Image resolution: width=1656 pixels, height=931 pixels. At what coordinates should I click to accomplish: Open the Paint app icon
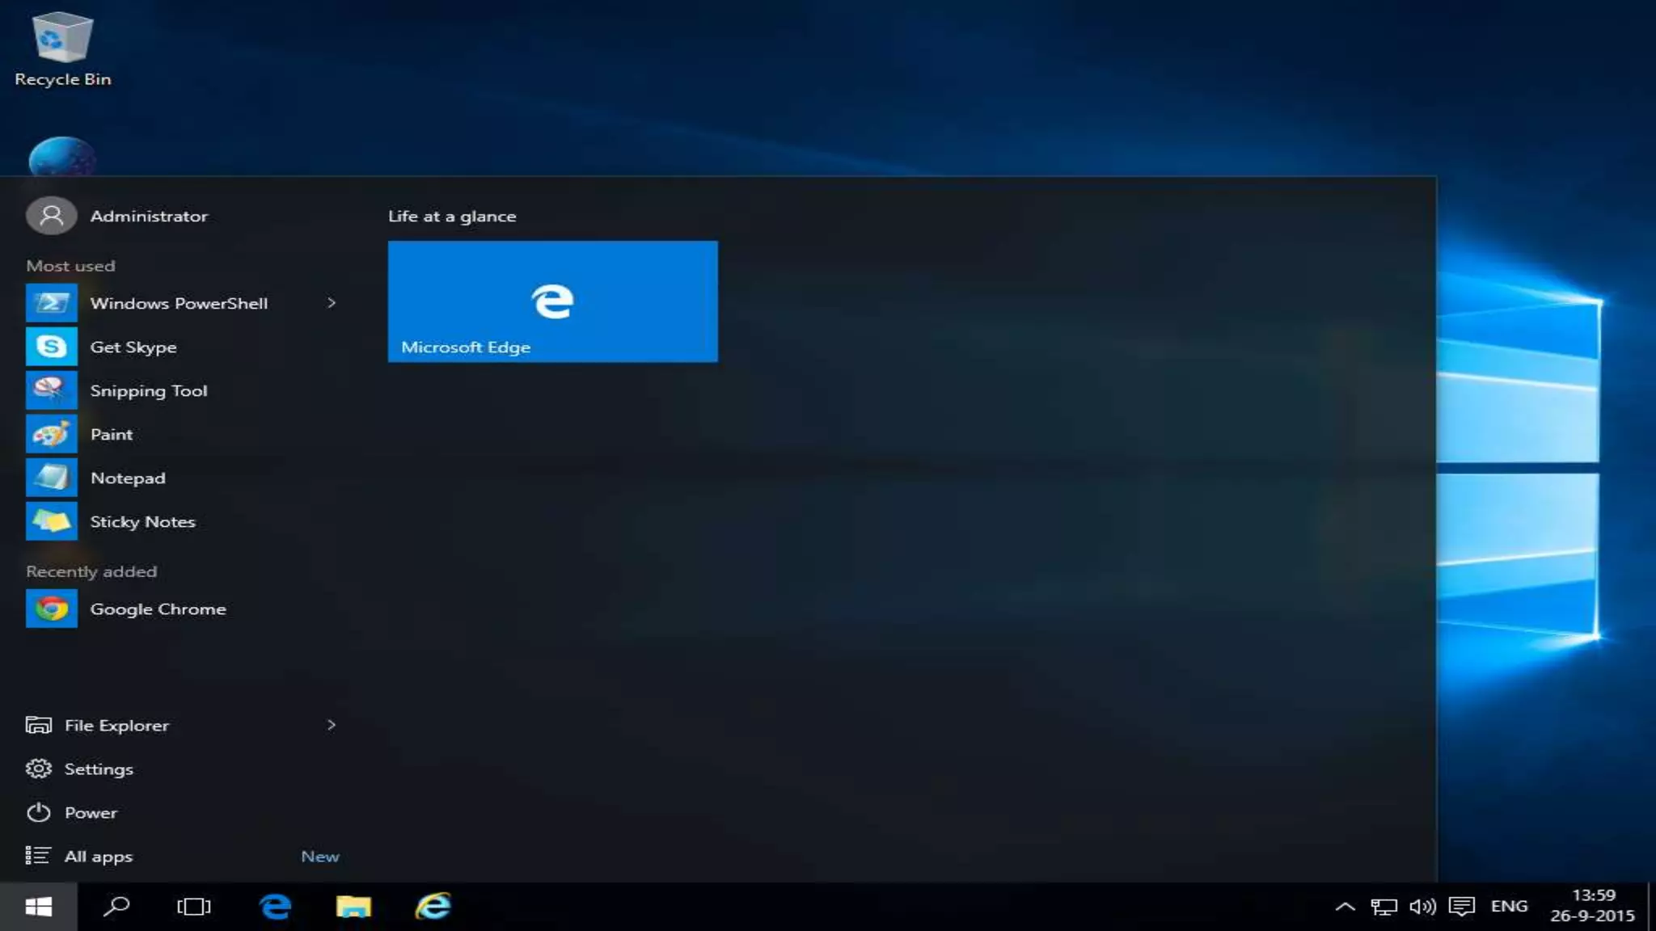tap(51, 434)
